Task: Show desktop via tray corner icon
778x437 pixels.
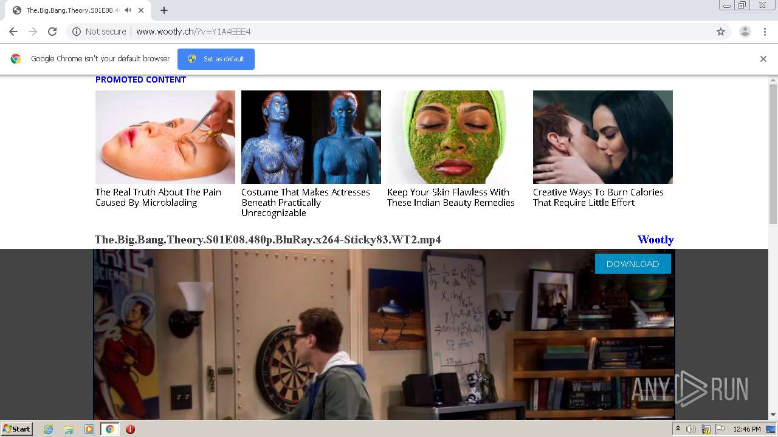Action: pyautogui.click(x=771, y=429)
